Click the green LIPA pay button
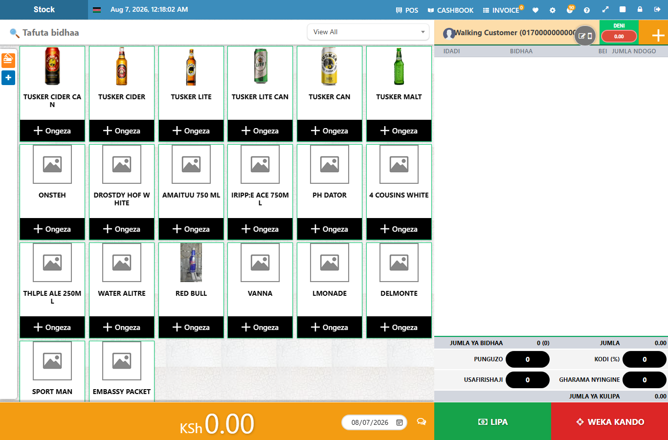This screenshot has width=668, height=440. [x=492, y=421]
